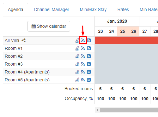Click the stack icon in All Villa row
The height and width of the screenshot is (117, 158).
click(77, 40)
